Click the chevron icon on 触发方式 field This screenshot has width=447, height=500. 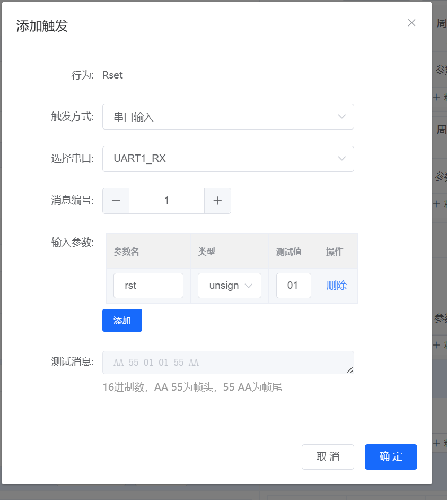pyautogui.click(x=342, y=116)
